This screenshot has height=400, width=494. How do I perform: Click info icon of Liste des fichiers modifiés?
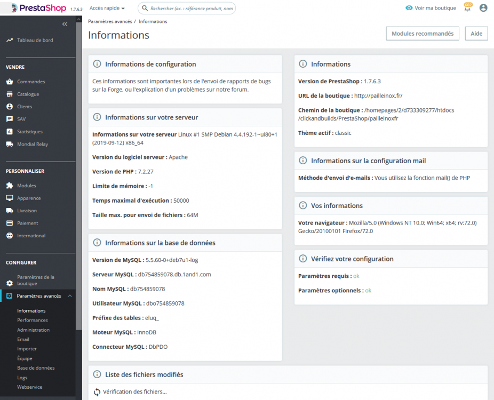[x=97, y=374]
